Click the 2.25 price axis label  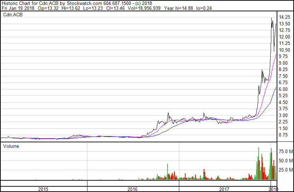coord(283,122)
